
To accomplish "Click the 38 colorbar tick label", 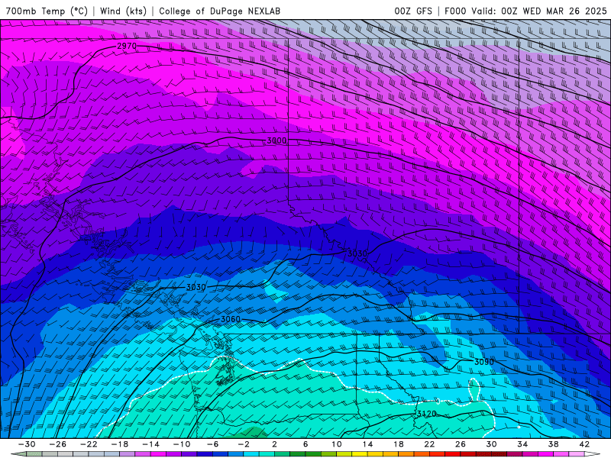I will 553,444.
